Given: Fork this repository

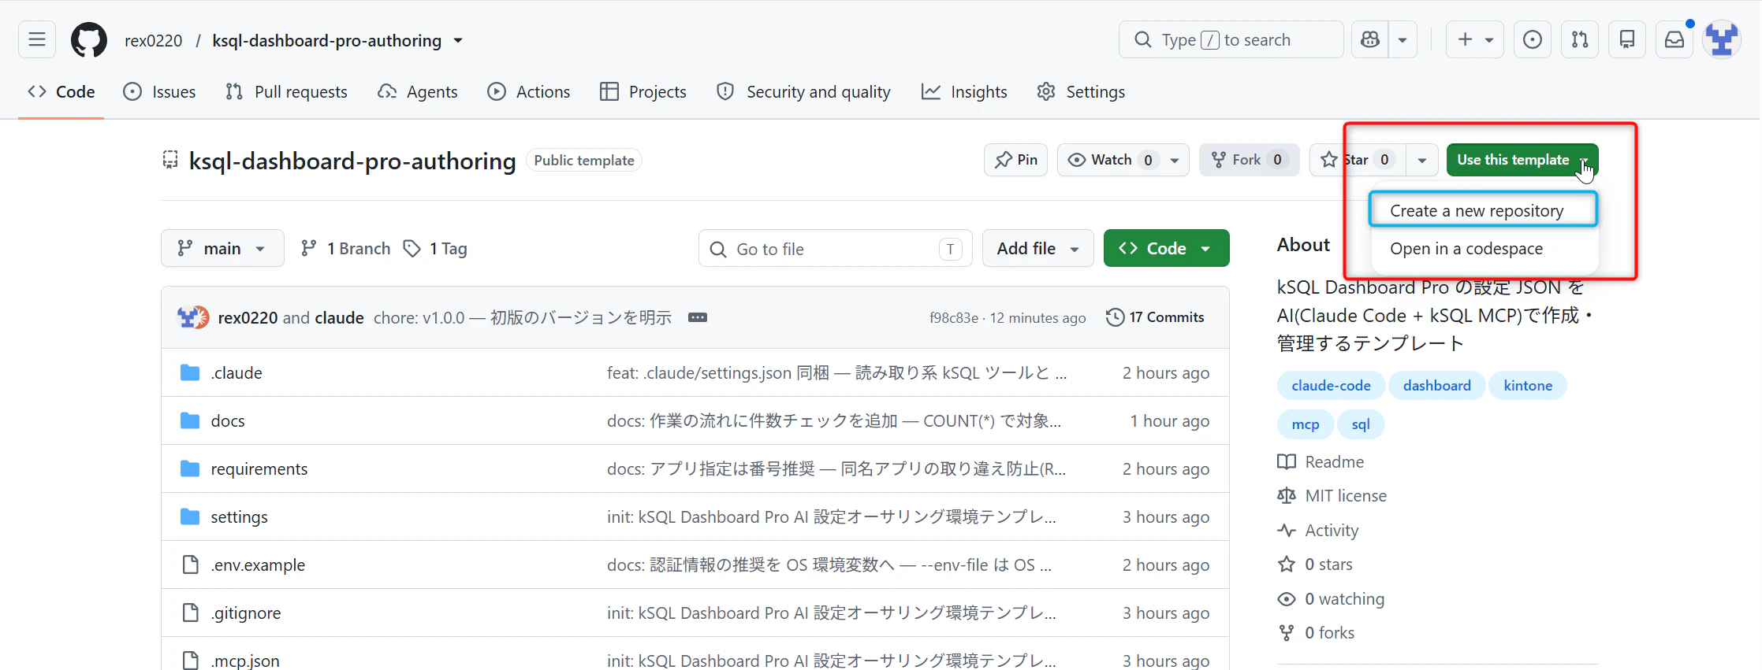Looking at the screenshot, I should [x=1250, y=160].
